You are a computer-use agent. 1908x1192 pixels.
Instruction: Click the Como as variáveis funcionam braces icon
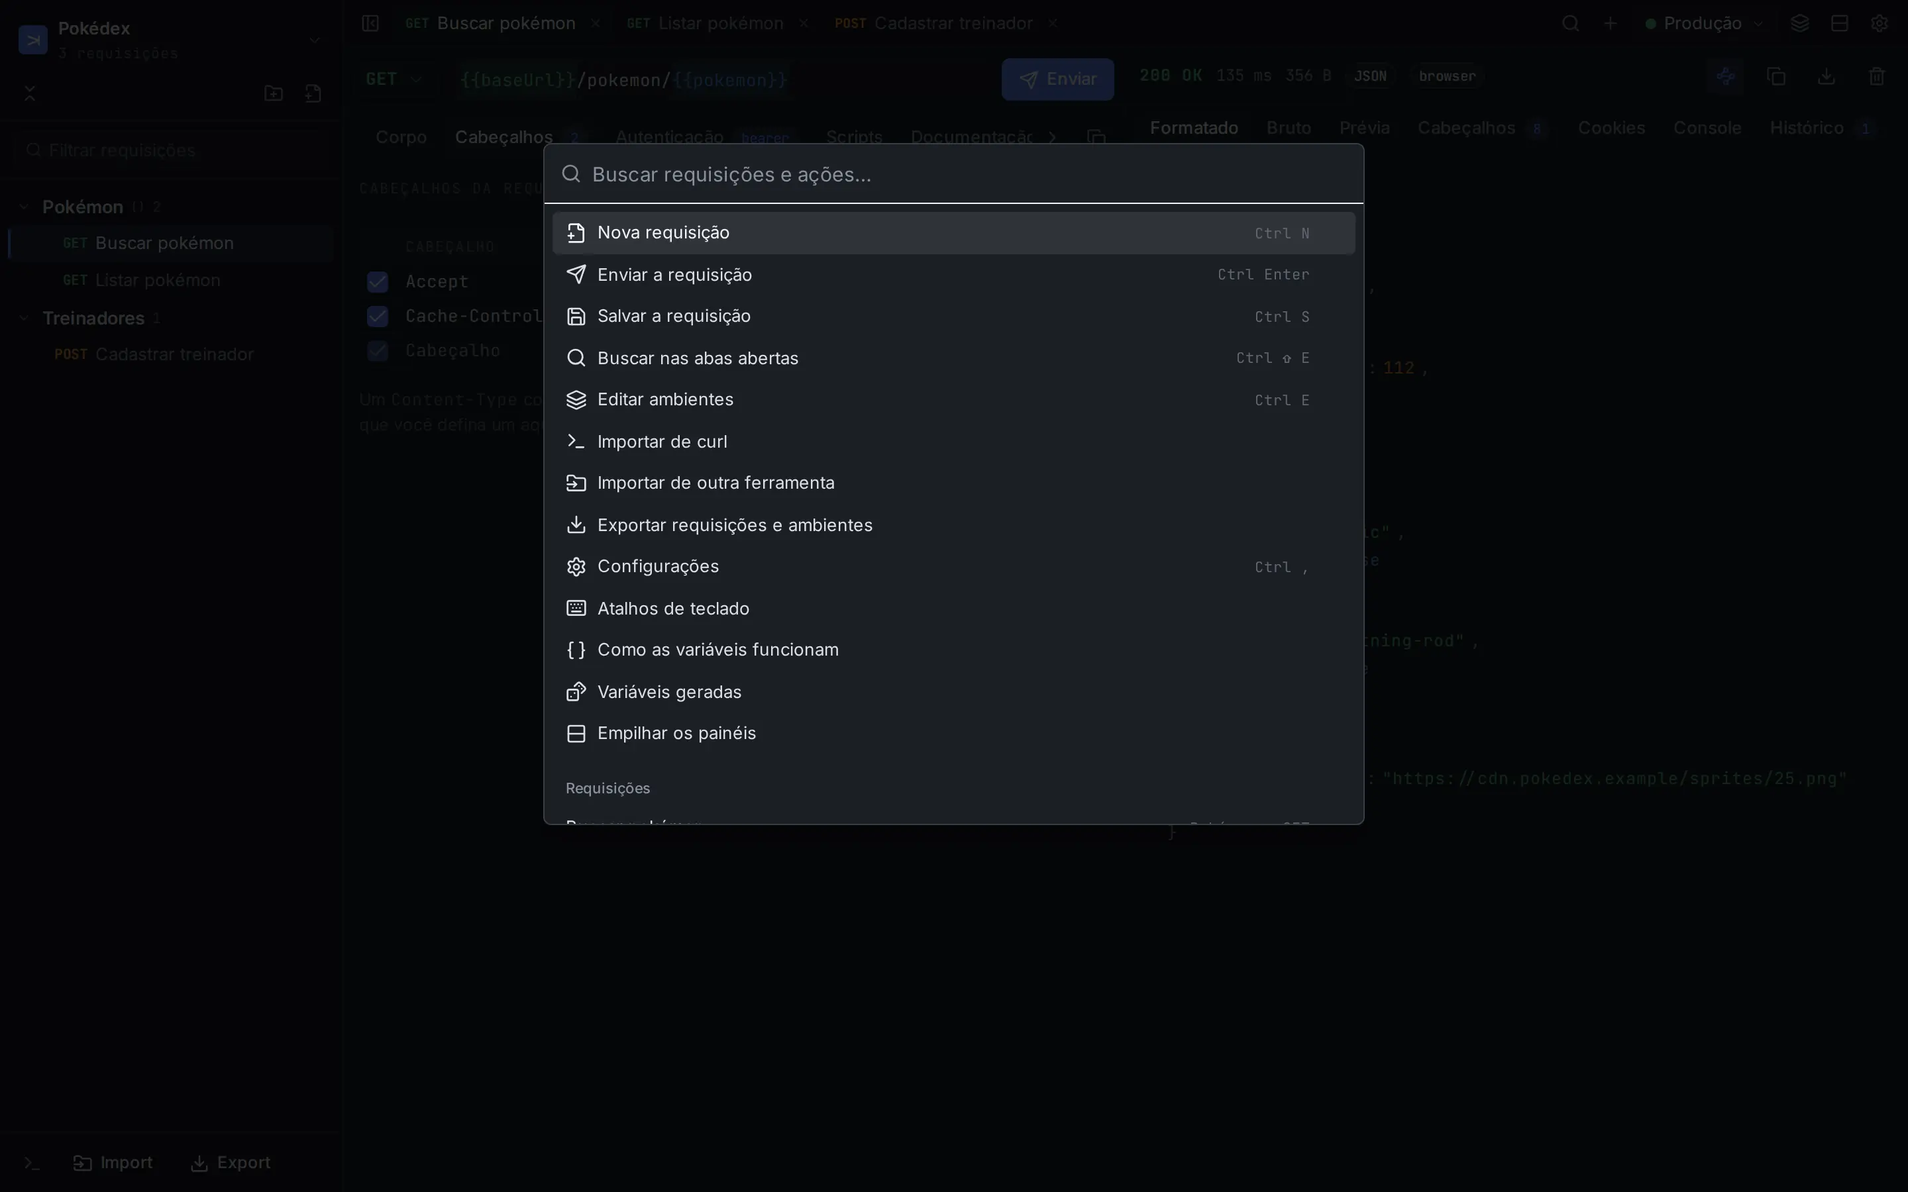[576, 650]
